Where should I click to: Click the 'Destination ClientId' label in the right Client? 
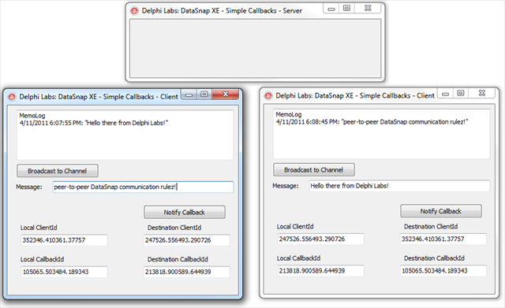pos(431,227)
